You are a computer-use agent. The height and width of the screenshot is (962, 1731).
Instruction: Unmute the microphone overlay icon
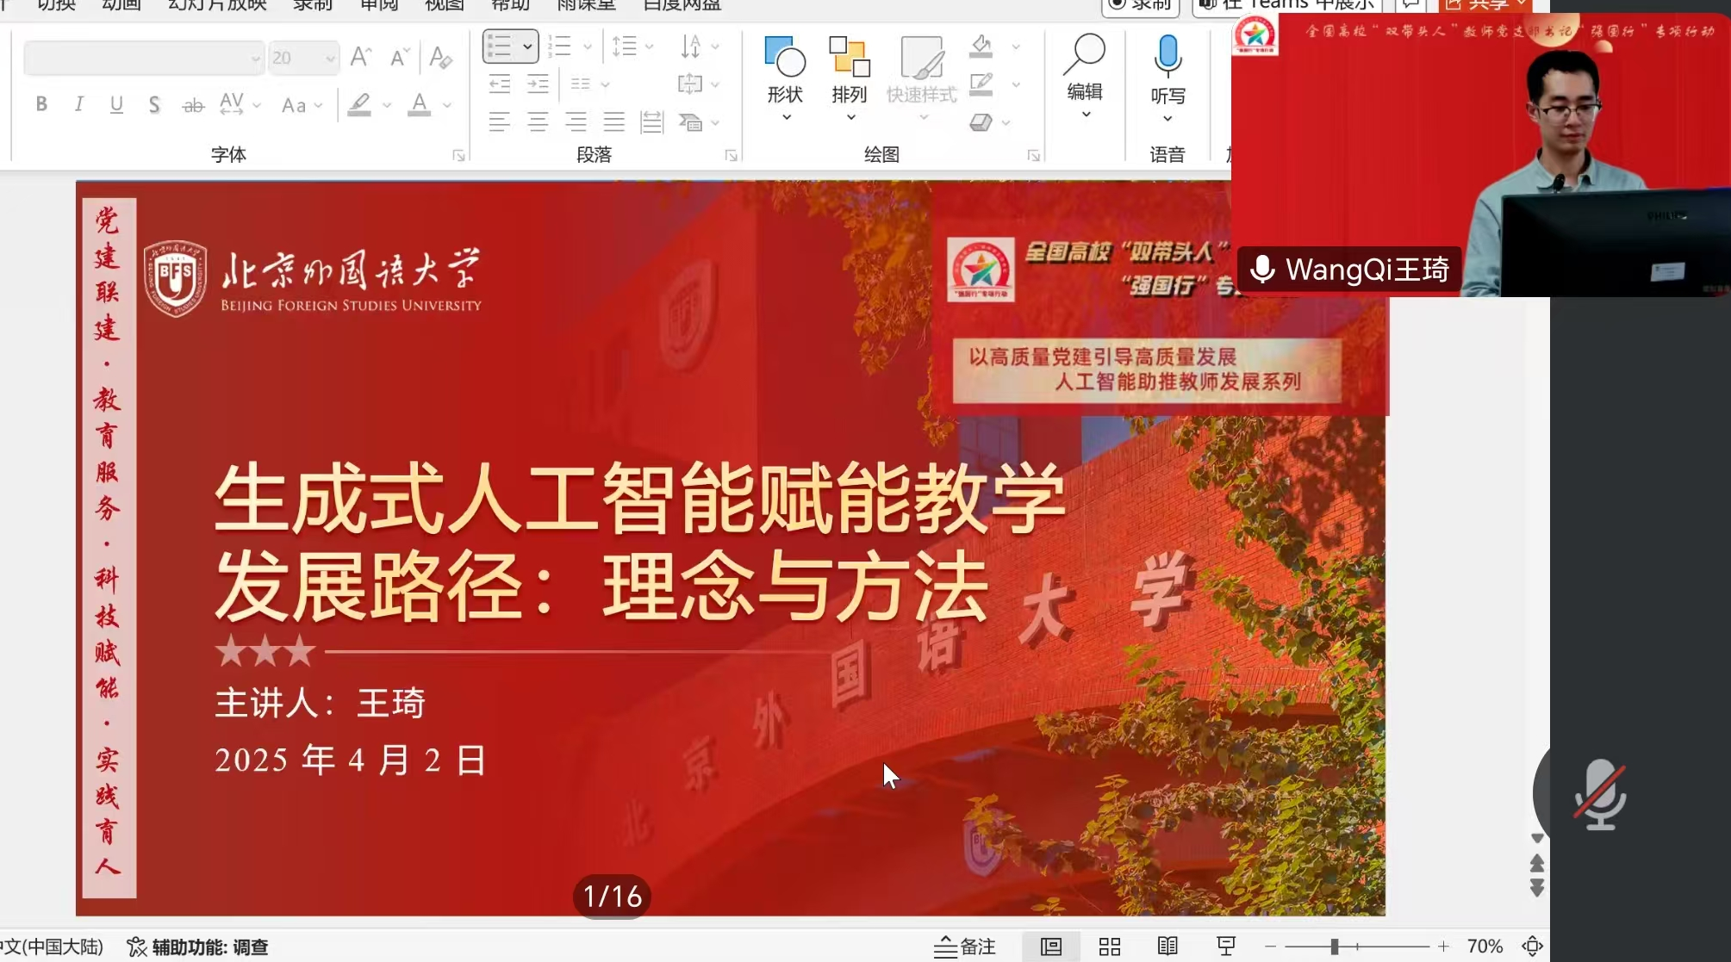(x=1600, y=795)
